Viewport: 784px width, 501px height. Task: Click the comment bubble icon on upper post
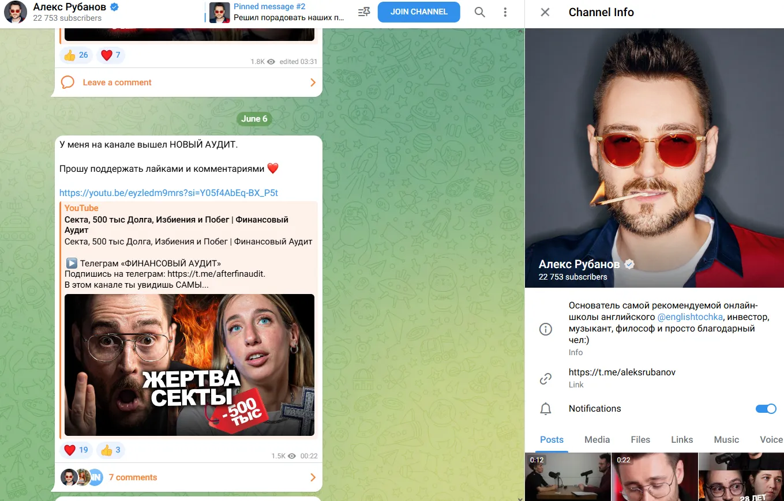[68, 82]
